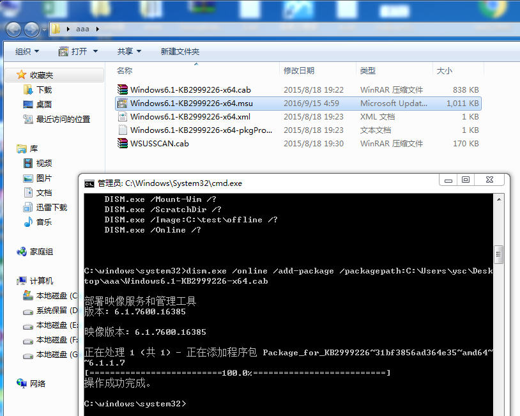
Task: Click the 本地磁盘 (C drive icon
Action: point(28,295)
